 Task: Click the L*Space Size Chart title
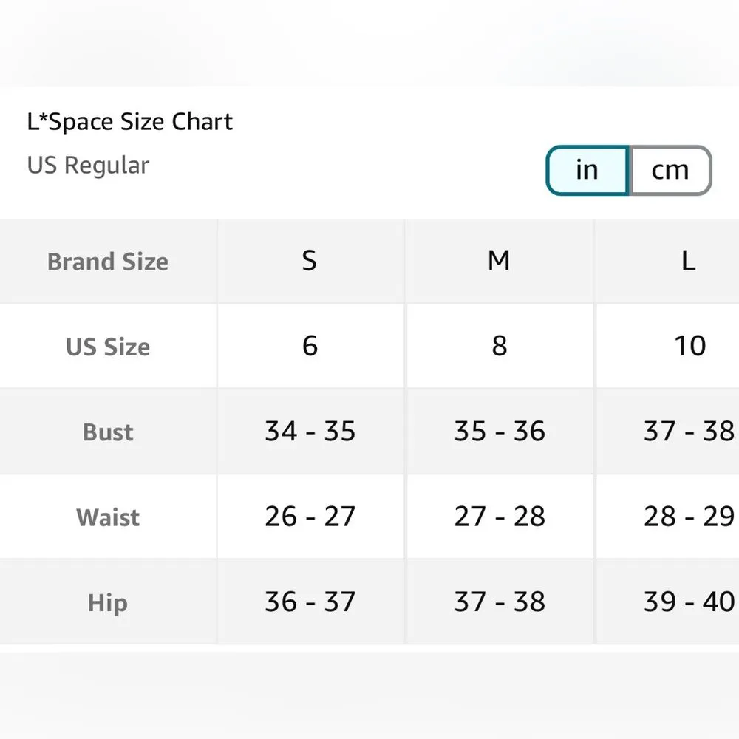click(130, 122)
